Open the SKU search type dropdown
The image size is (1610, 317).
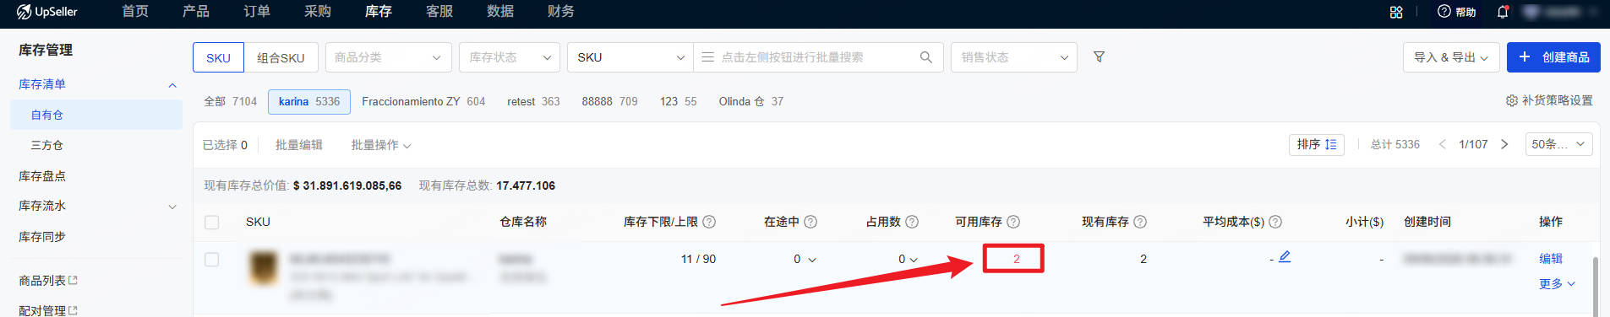pyautogui.click(x=630, y=57)
